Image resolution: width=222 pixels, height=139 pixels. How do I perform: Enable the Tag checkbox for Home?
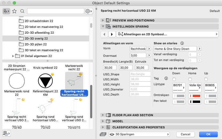point(190,79)
